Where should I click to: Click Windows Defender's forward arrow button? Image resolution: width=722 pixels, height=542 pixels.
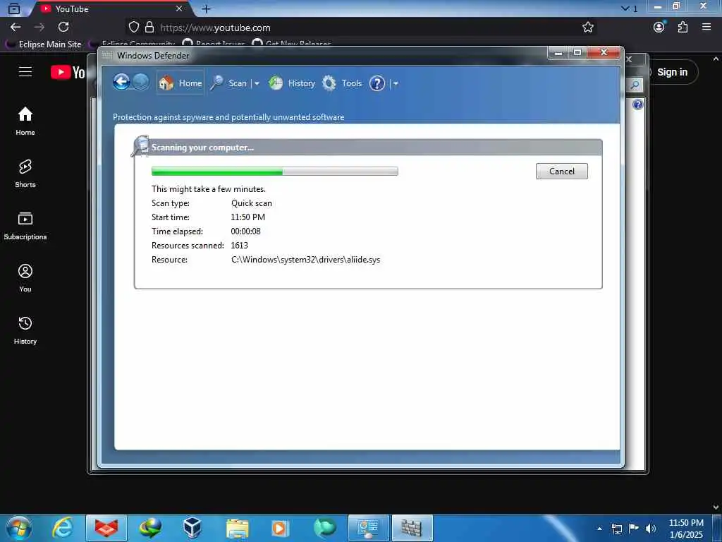[141, 83]
